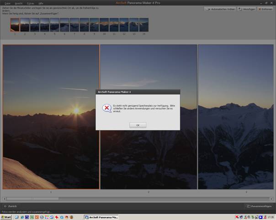Go back with the Zurück button
276x220 pixels.
11,206
